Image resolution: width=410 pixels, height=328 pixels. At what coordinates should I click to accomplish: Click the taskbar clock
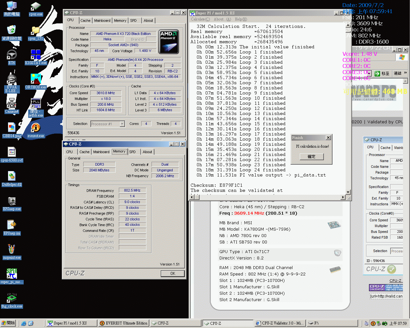pos(398,324)
